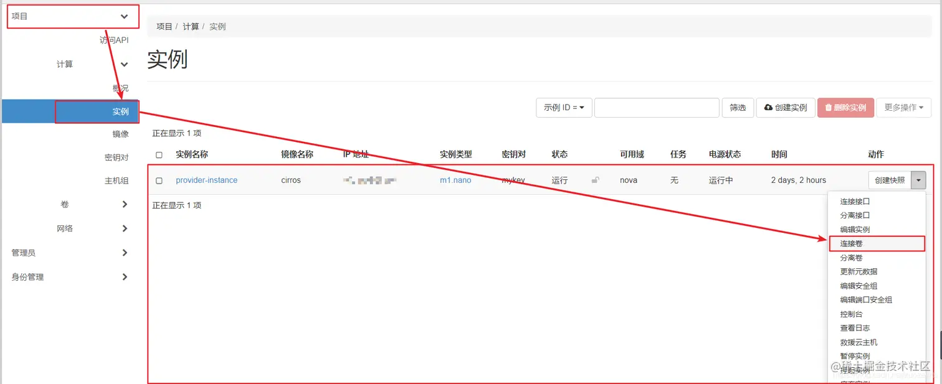Choose 编辑实例 from the actions menu
Viewport: 942px width, 384px height.
coord(855,230)
